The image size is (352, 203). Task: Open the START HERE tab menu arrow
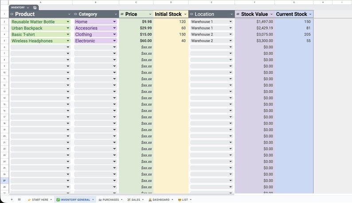(x=51, y=199)
